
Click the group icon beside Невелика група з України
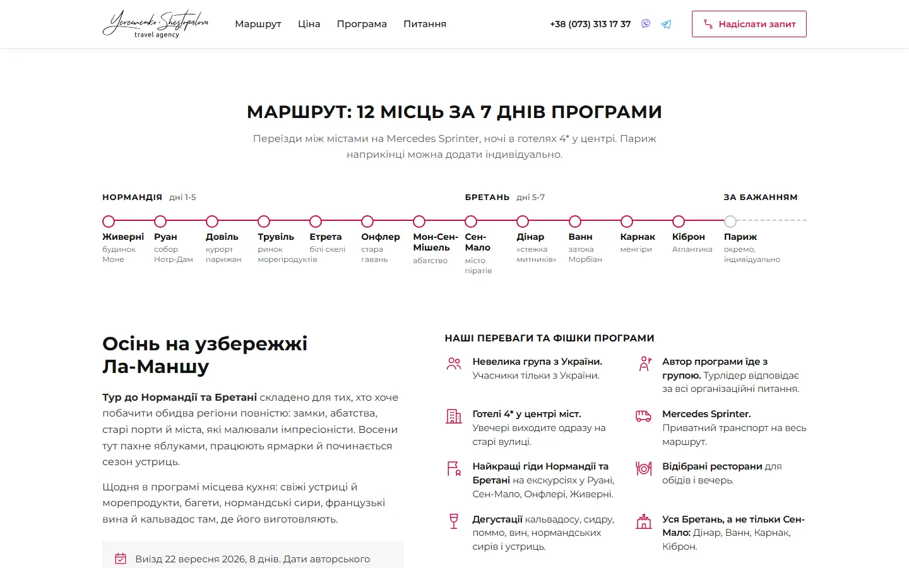pos(454,364)
